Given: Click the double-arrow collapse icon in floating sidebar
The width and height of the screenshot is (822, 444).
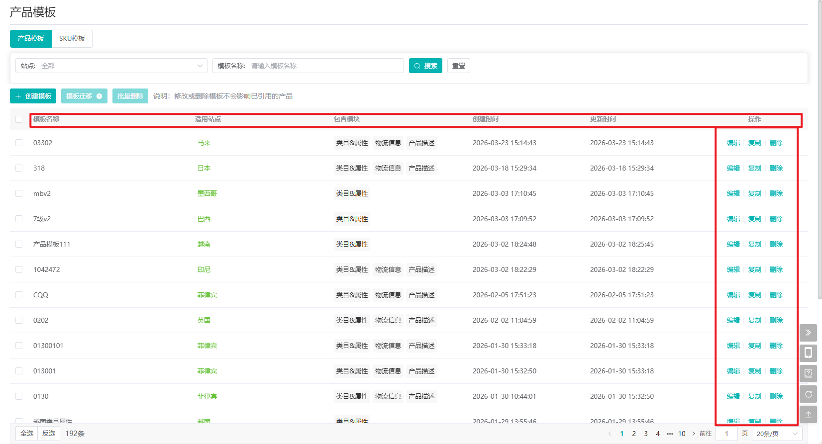Looking at the screenshot, I should click(x=808, y=333).
